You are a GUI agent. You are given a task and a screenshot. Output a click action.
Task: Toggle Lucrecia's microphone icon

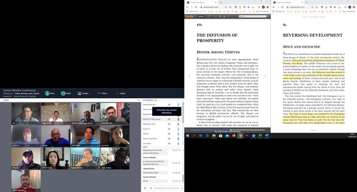coord(178,143)
